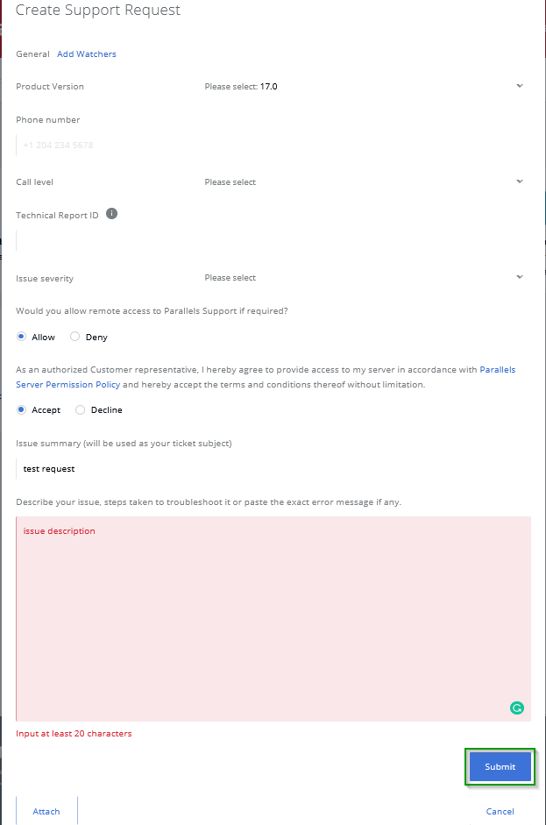Cancel the support request form
Screen dimensions: 546x825
500,811
